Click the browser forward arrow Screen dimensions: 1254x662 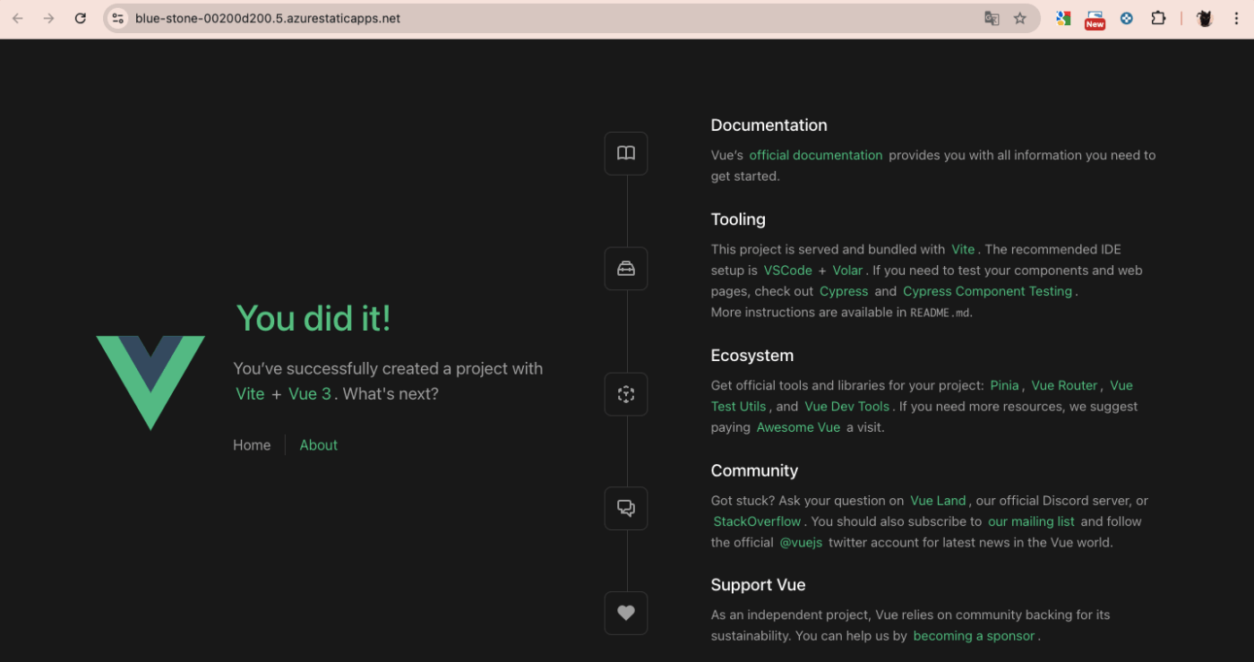click(49, 18)
